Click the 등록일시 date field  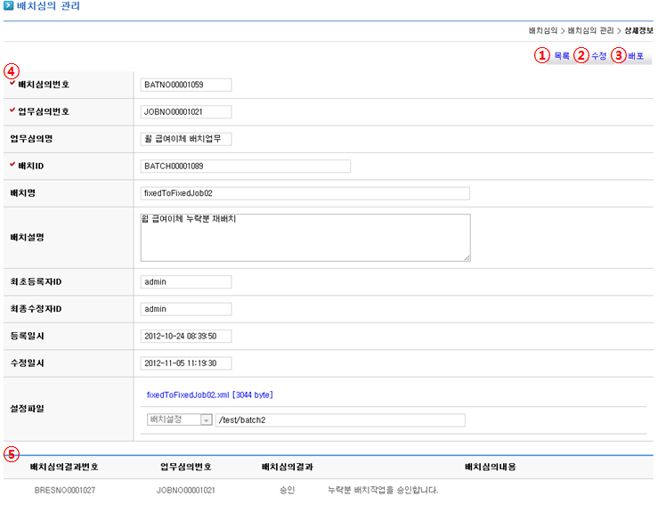pyautogui.click(x=186, y=336)
